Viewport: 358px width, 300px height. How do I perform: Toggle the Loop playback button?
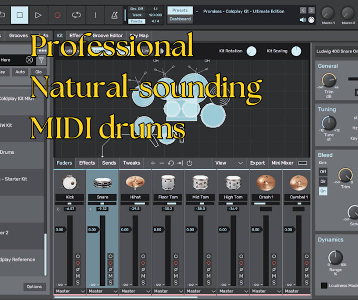(76, 15)
